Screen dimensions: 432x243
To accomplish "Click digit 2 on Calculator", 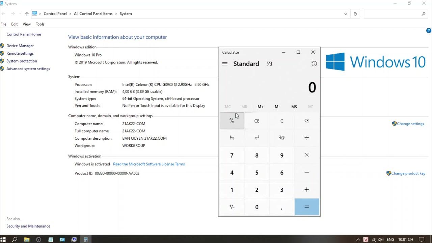I will 257,190.
